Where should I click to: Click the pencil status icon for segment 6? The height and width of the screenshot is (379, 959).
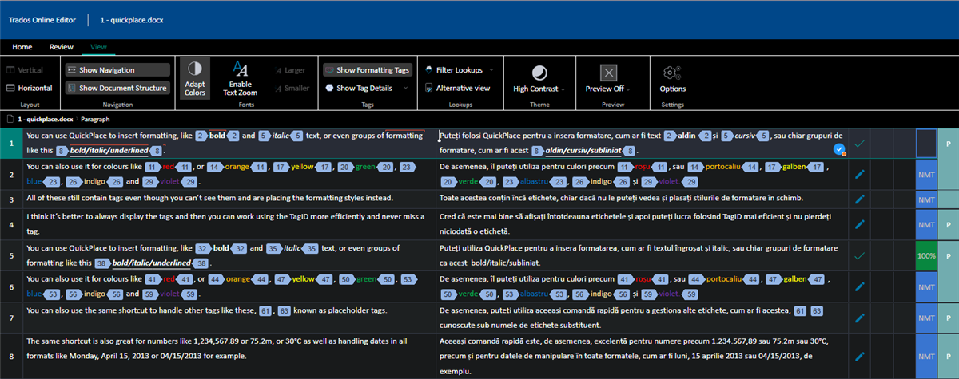(860, 286)
